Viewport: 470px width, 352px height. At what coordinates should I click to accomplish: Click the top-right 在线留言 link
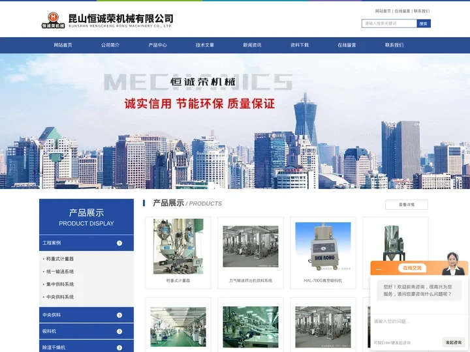point(402,11)
